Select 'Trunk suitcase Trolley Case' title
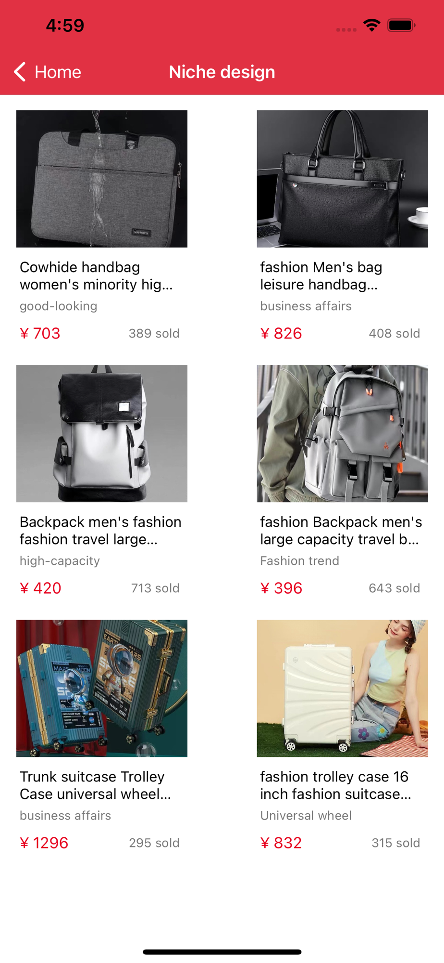Viewport: 444px width, 963px height. coord(95,785)
